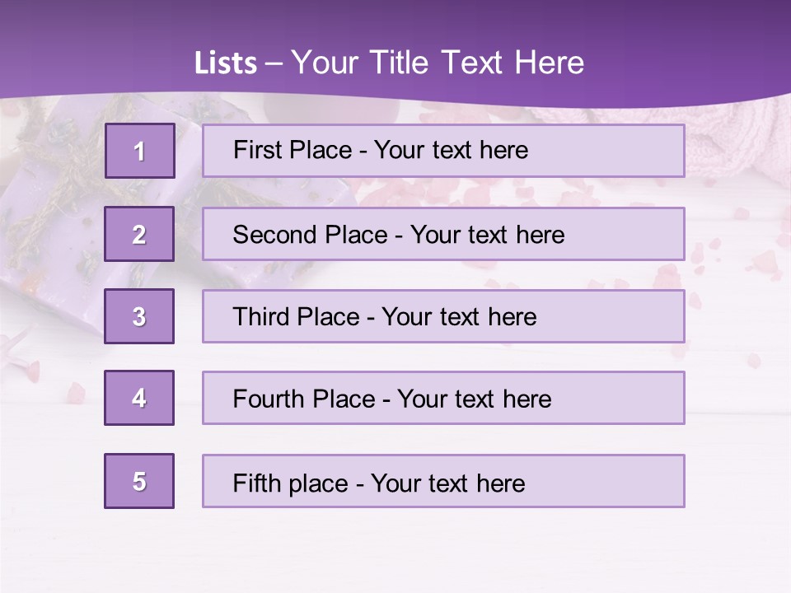Select the number 2 purple square
791x593 pixels.
coord(139,234)
